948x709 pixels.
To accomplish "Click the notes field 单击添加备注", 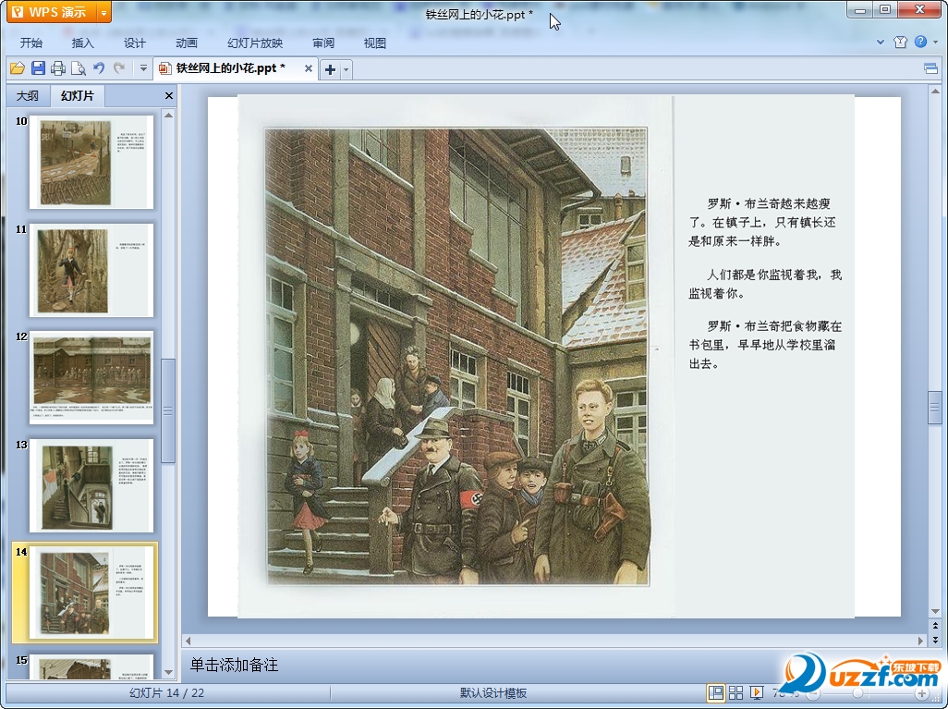I will point(234,665).
